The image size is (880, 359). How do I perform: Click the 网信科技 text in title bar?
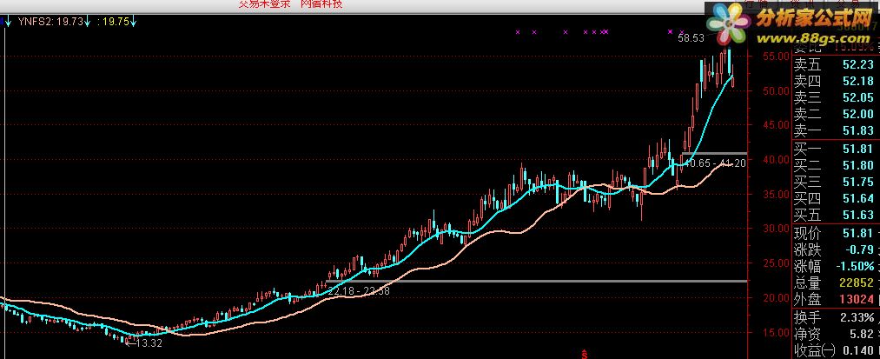(x=321, y=4)
